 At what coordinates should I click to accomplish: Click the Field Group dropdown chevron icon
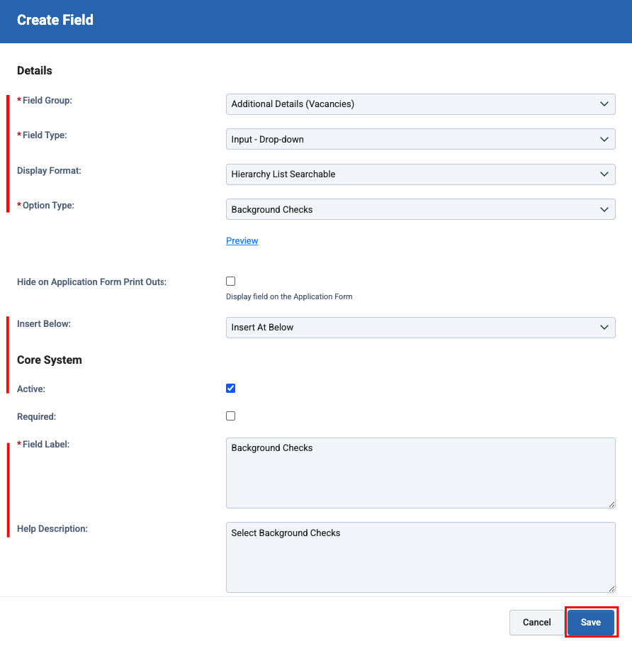(x=605, y=104)
